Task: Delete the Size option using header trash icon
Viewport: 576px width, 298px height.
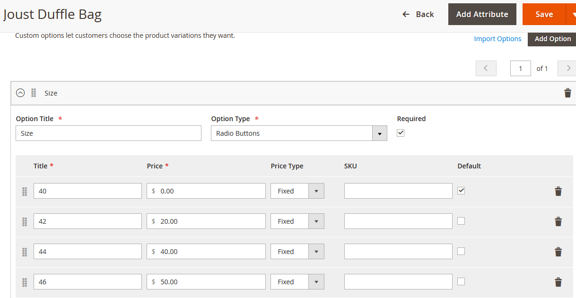Action: [567, 93]
